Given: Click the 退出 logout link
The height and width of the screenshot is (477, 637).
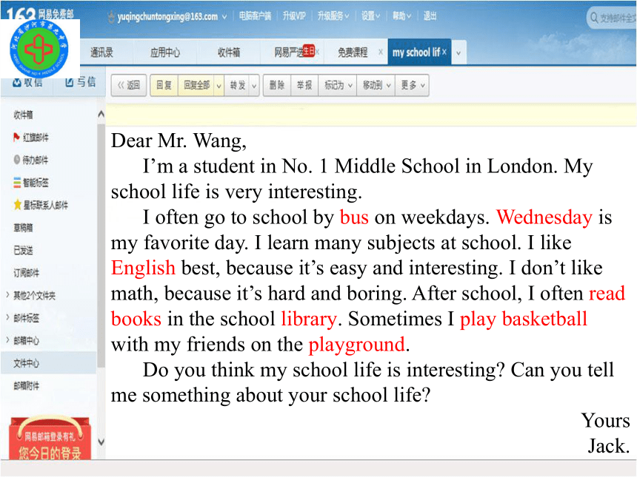Looking at the screenshot, I should (430, 16).
